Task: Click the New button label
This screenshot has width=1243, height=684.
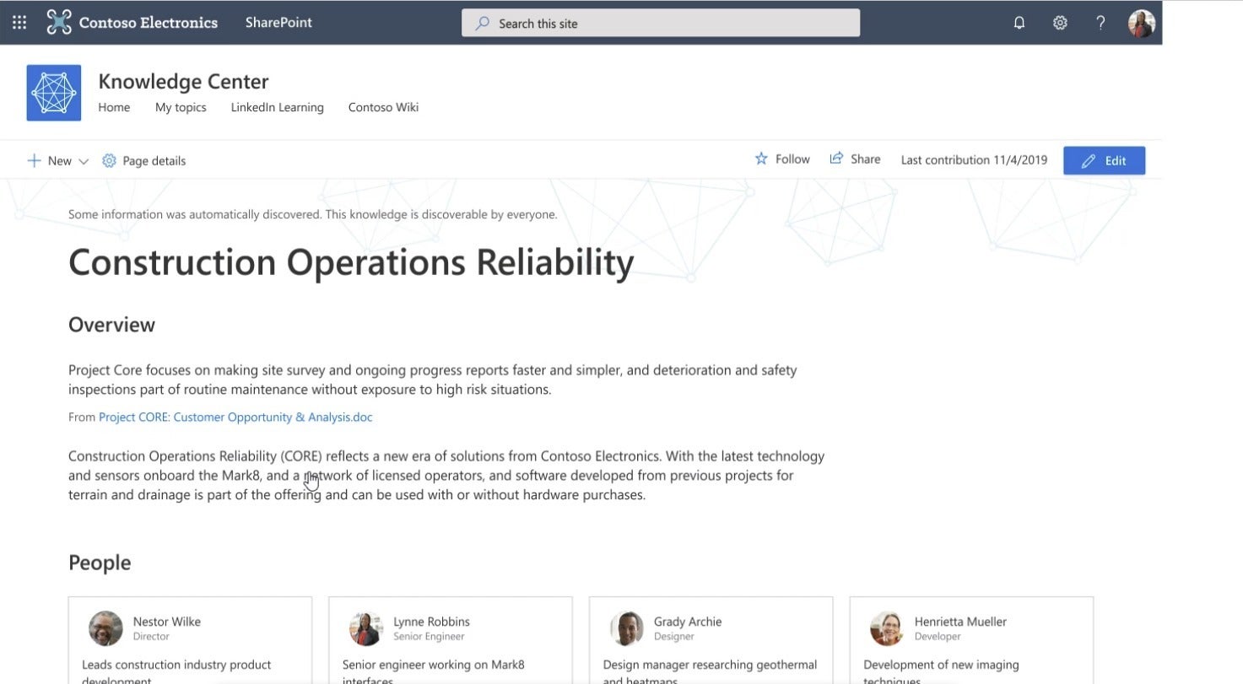Action: tap(60, 160)
